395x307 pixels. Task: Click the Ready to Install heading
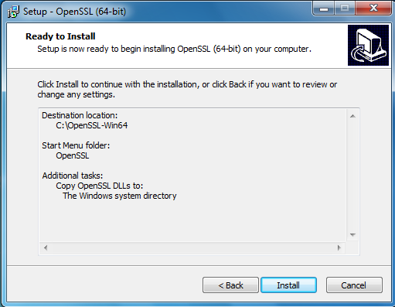pos(60,36)
